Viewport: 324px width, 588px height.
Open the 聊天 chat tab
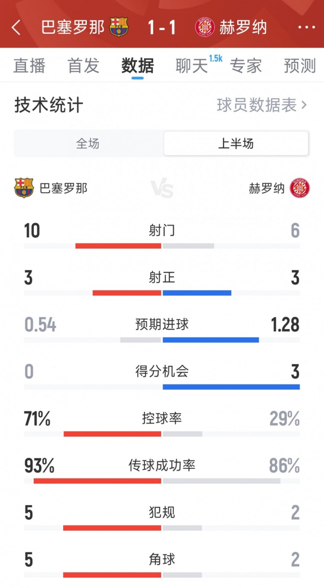pyautogui.click(x=192, y=66)
